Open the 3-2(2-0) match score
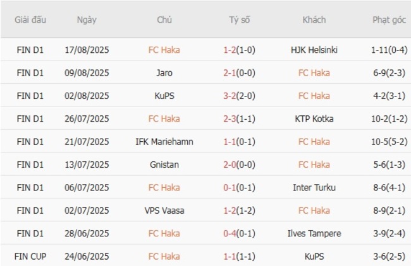 (240, 96)
